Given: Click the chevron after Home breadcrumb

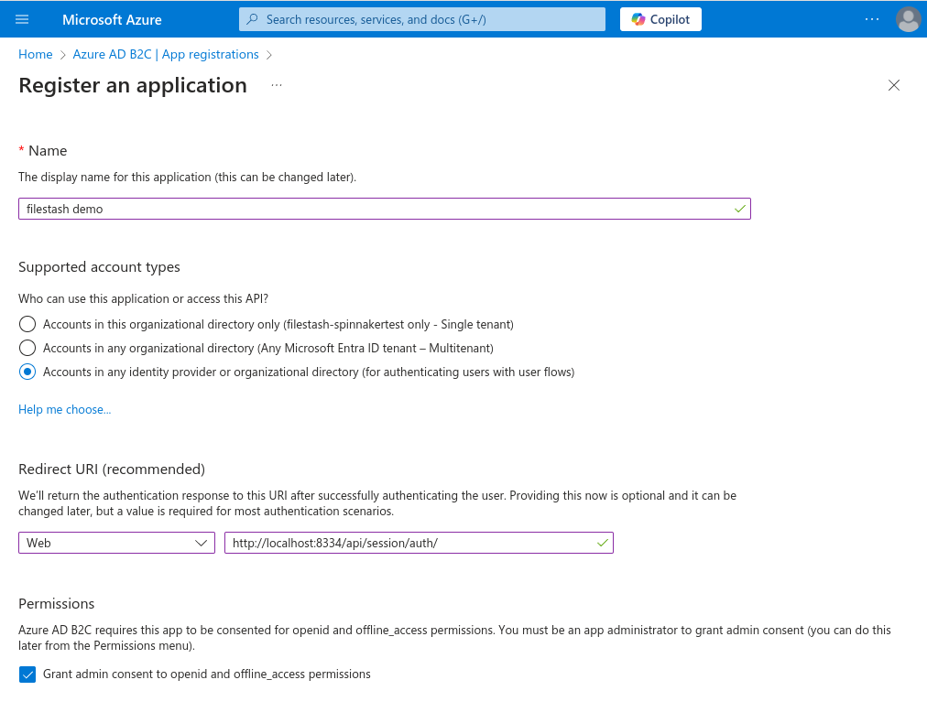Looking at the screenshot, I should pyautogui.click(x=62, y=55).
